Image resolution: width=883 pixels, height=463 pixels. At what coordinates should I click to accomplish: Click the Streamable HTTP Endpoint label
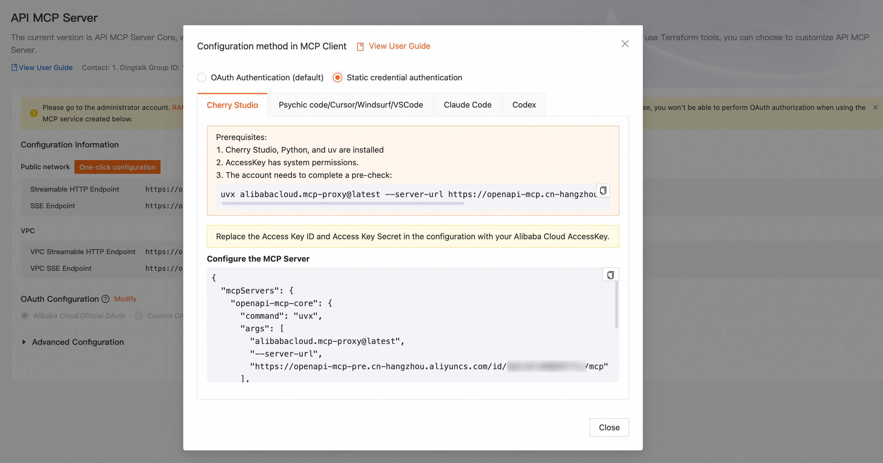pos(75,189)
